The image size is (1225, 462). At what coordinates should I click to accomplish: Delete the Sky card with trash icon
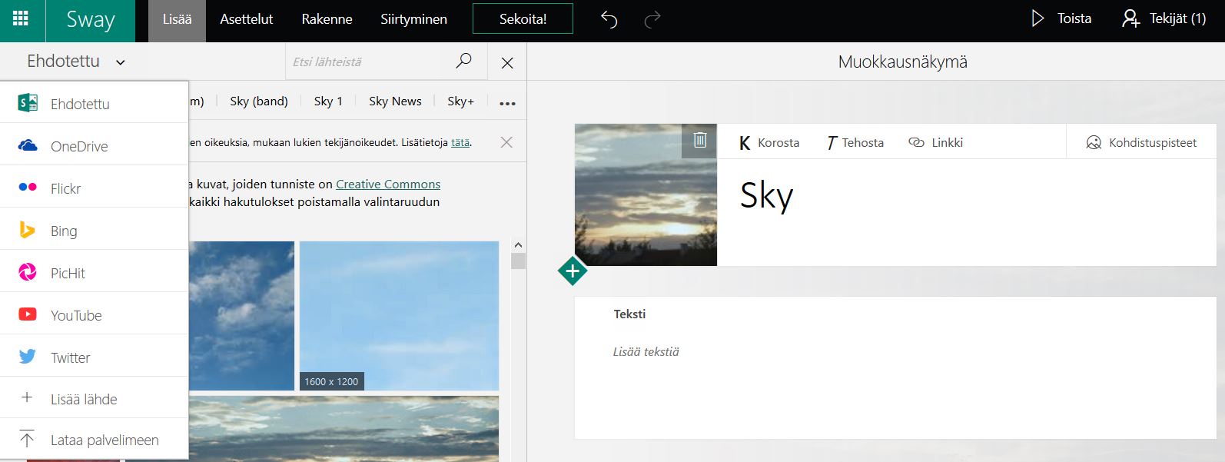[x=699, y=140]
